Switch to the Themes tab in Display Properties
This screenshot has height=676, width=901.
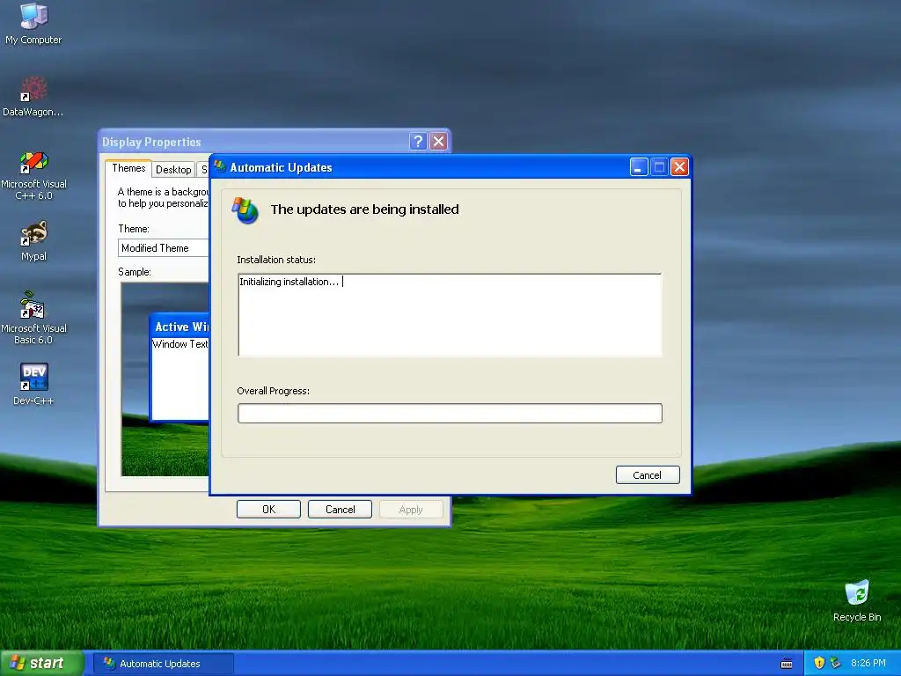coord(128,168)
